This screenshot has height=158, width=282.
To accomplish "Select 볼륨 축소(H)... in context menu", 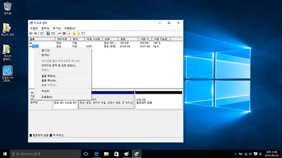I will point(63,81).
